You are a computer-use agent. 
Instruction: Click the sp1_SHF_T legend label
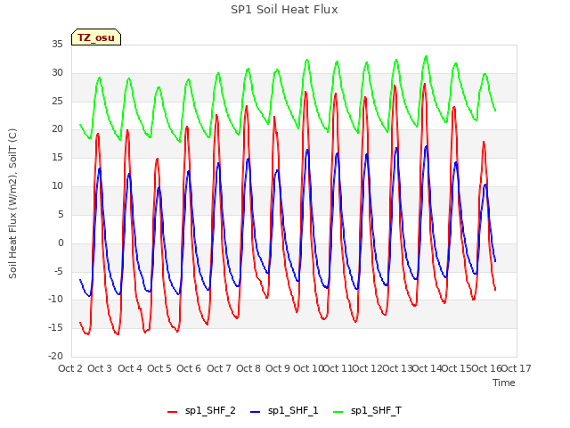click(376, 410)
